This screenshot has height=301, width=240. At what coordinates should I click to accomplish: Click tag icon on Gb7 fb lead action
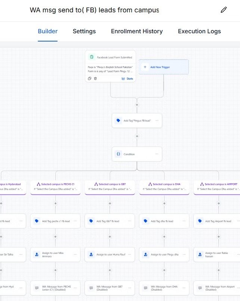coord(91,221)
